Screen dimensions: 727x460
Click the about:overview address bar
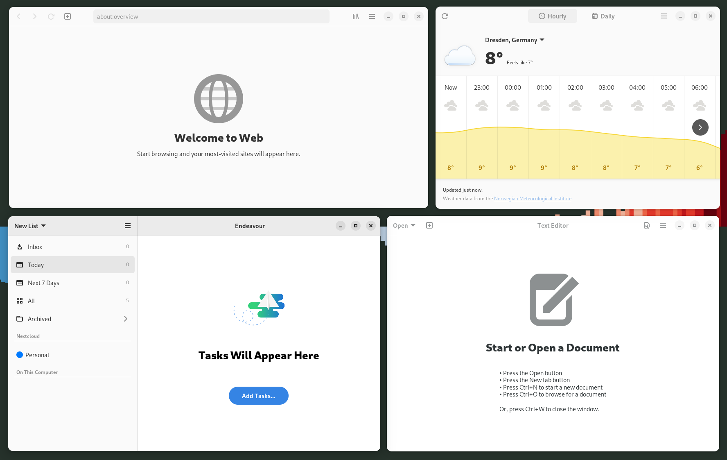tap(211, 16)
